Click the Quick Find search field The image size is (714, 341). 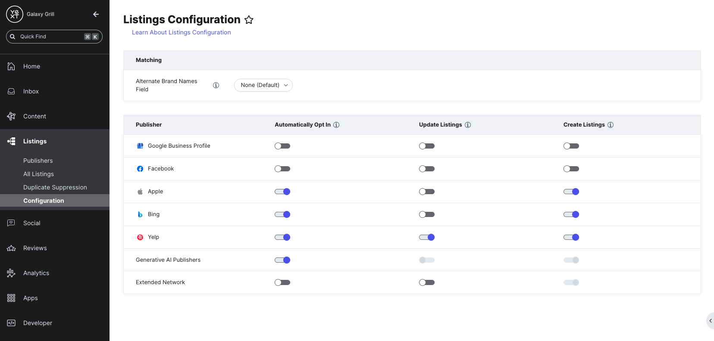54,37
